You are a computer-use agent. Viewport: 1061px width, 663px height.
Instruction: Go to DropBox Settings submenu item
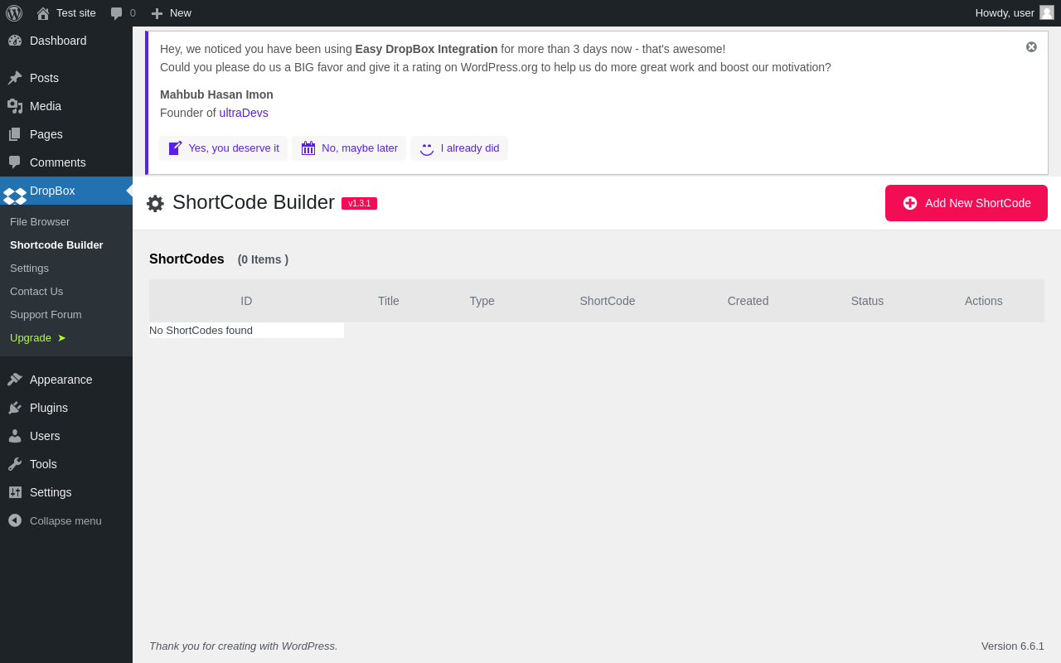coord(29,269)
